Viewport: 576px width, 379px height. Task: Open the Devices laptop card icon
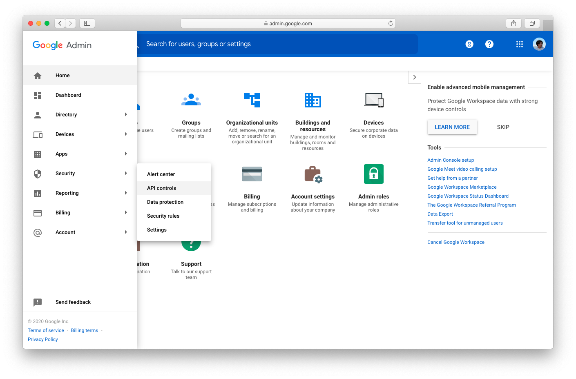374,100
